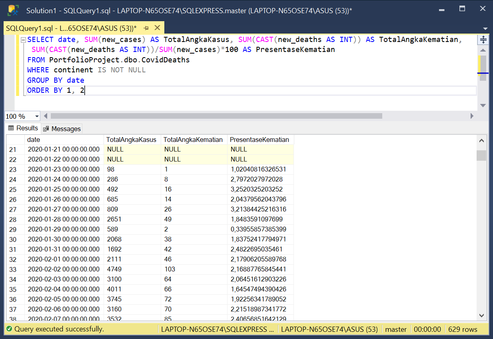493x339 pixels.
Task: Collapse the SELECT statement outline box
Action: pyautogui.click(x=23, y=40)
